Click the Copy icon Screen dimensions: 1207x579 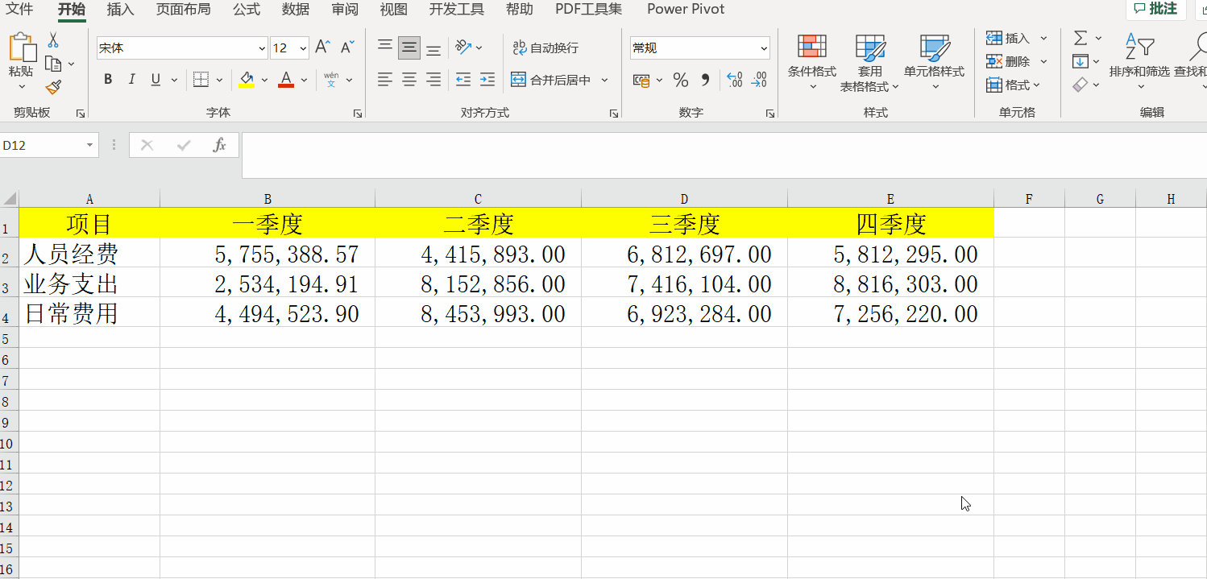click(x=53, y=64)
